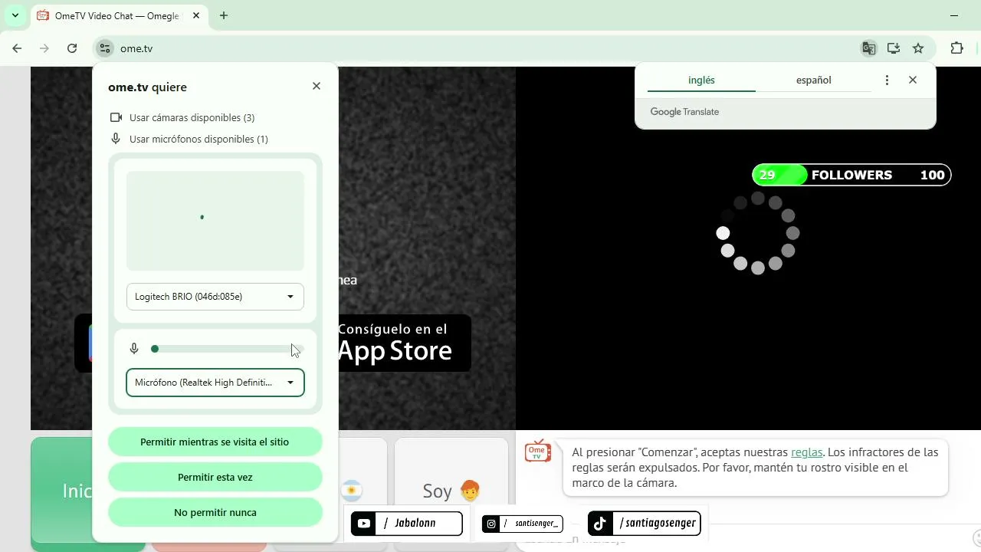Click the TikTok santiagosenger badge
This screenshot has height=552, width=981.
(x=644, y=524)
